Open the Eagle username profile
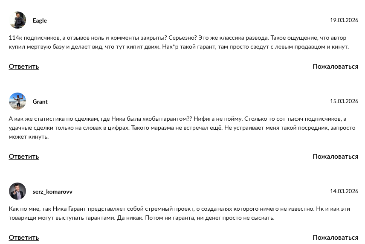This screenshot has height=244, width=365. 40,20
